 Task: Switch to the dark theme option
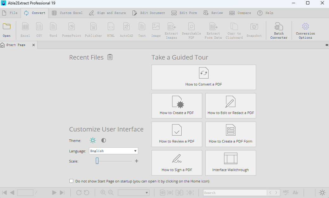(x=104, y=140)
